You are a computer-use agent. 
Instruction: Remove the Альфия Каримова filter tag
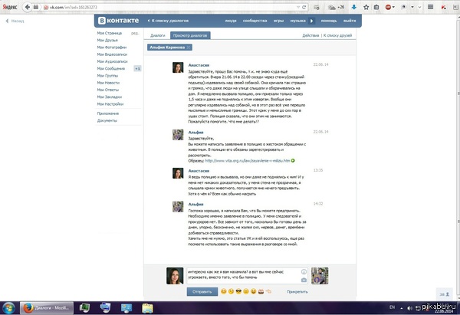189,48
